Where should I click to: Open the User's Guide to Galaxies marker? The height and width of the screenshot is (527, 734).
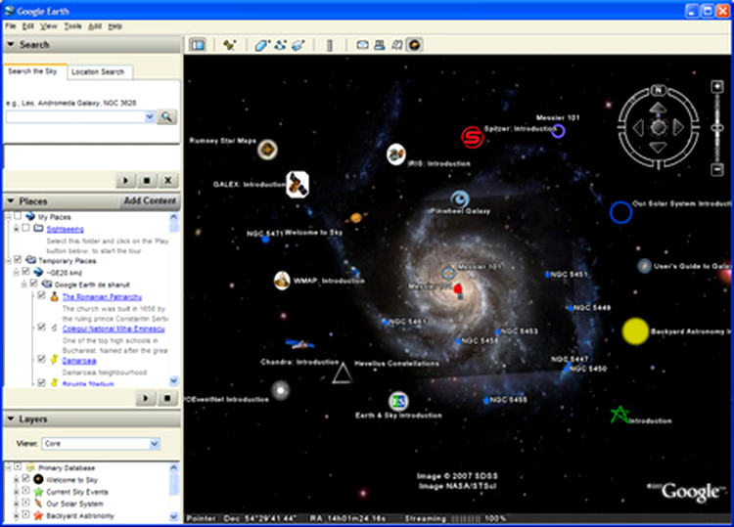point(645,266)
